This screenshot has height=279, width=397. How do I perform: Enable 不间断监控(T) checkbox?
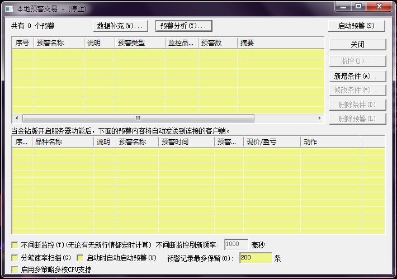tap(15, 245)
